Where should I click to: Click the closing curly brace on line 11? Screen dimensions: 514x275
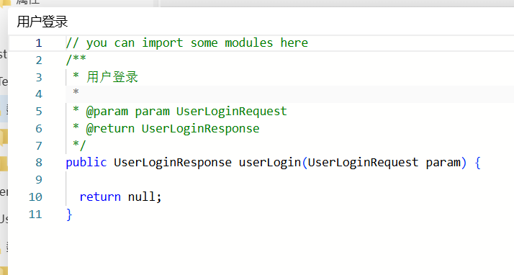tap(69, 215)
